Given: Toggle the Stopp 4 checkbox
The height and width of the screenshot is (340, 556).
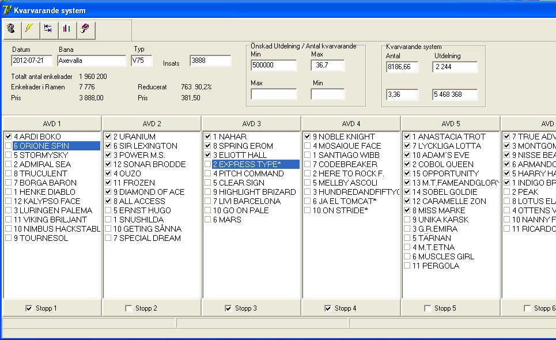Looking at the screenshot, I should tap(328, 308).
